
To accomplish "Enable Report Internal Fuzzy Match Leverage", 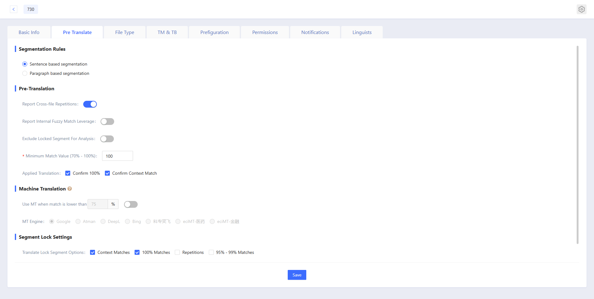I will tap(107, 122).
